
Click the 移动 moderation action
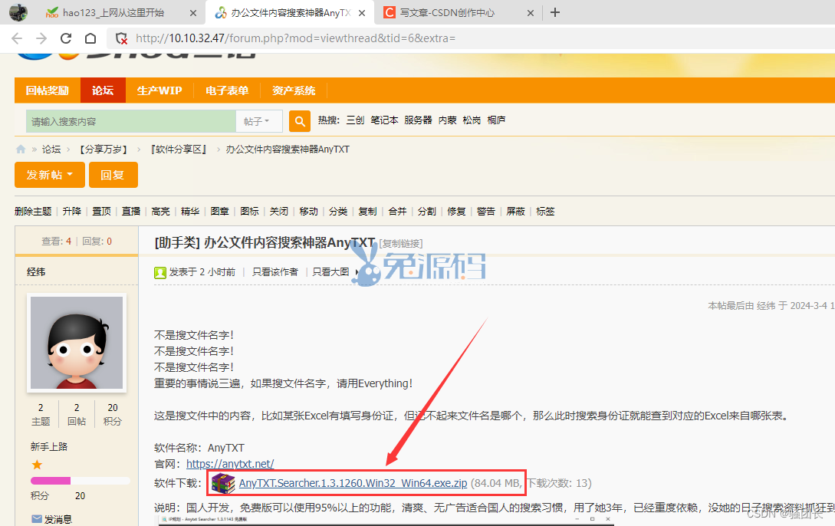(x=308, y=212)
